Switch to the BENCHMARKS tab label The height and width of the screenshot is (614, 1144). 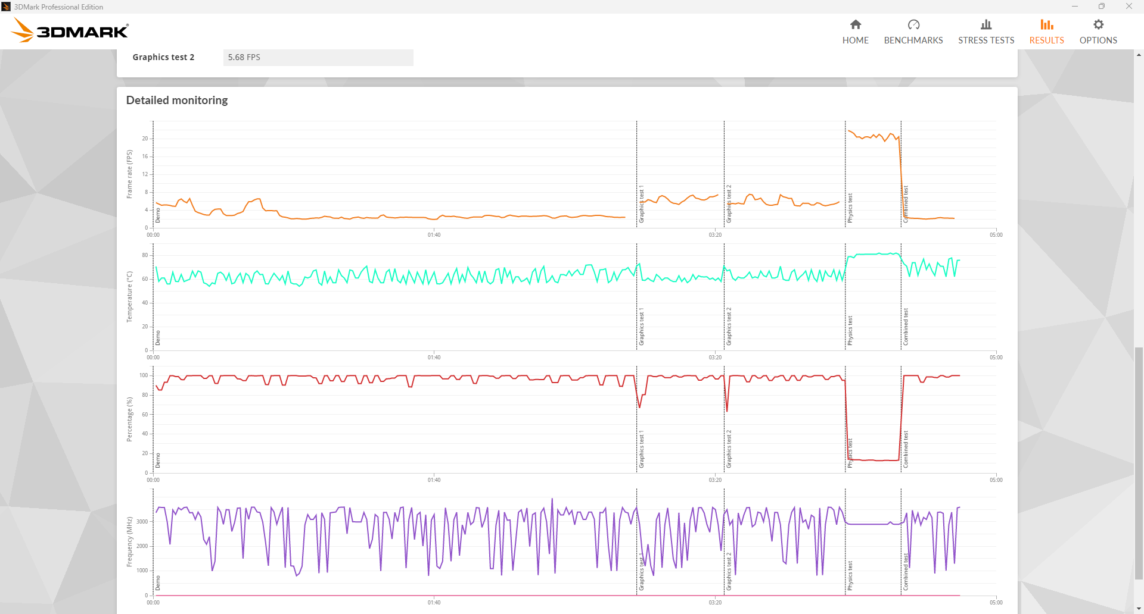913,40
